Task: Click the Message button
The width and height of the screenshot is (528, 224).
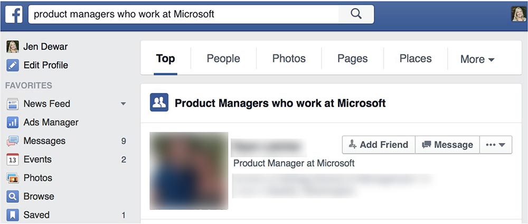Action: click(447, 145)
